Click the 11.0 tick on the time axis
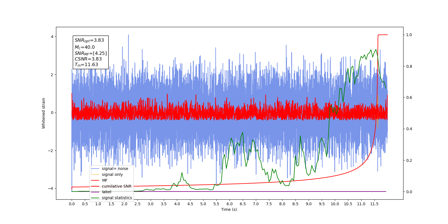This screenshot has height=224, width=448. 361,204
